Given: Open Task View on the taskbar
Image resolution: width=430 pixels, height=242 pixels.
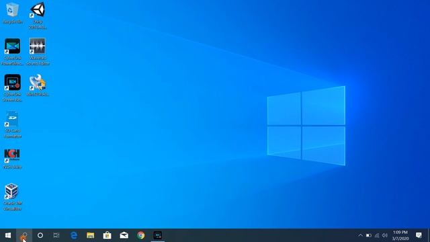Looking at the screenshot, I should pos(56,235).
